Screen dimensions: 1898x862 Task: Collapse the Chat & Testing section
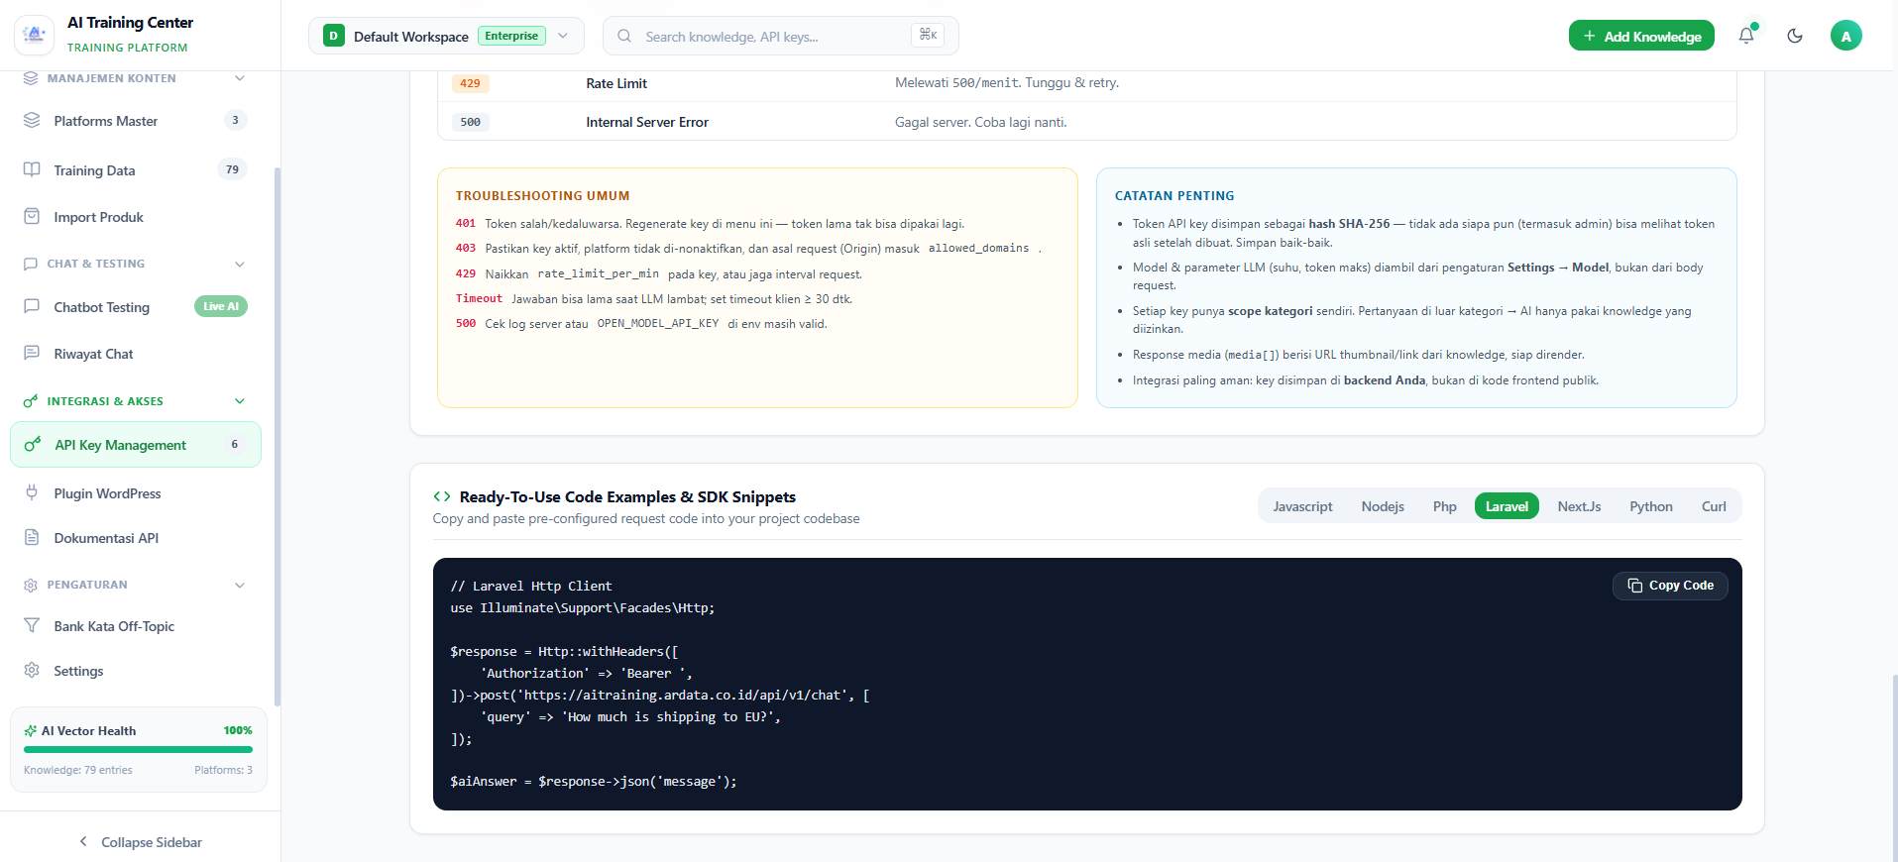(x=239, y=264)
